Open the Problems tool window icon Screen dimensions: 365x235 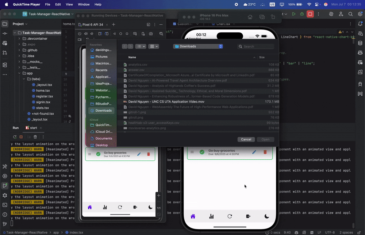point(5,215)
